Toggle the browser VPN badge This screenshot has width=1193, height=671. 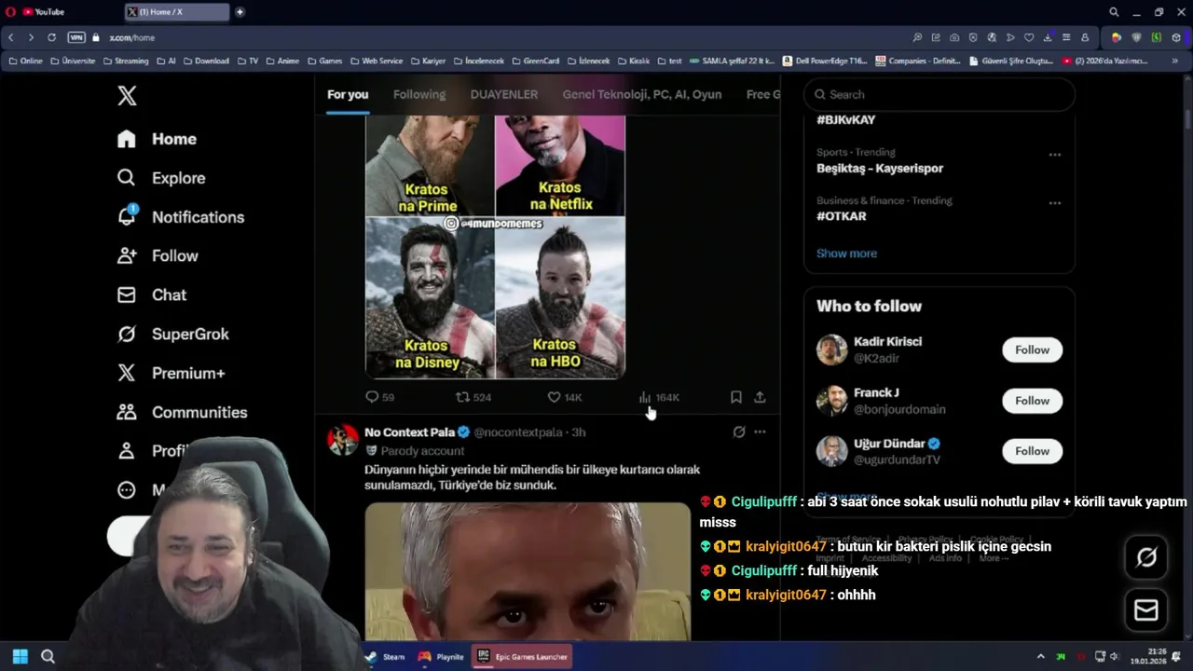(76, 37)
